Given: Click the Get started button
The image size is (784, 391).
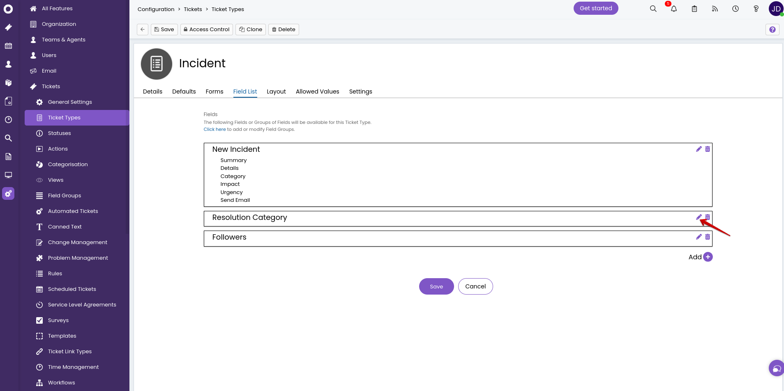Looking at the screenshot, I should [x=595, y=8].
